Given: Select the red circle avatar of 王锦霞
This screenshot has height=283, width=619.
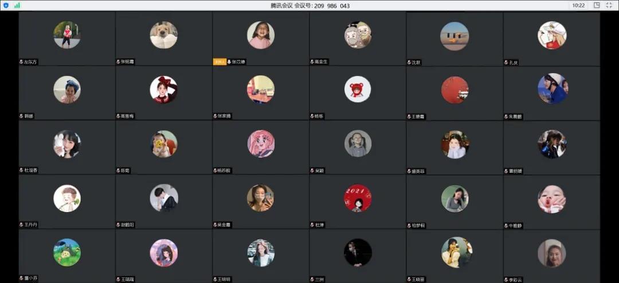Looking at the screenshot, I should pyautogui.click(x=455, y=90).
